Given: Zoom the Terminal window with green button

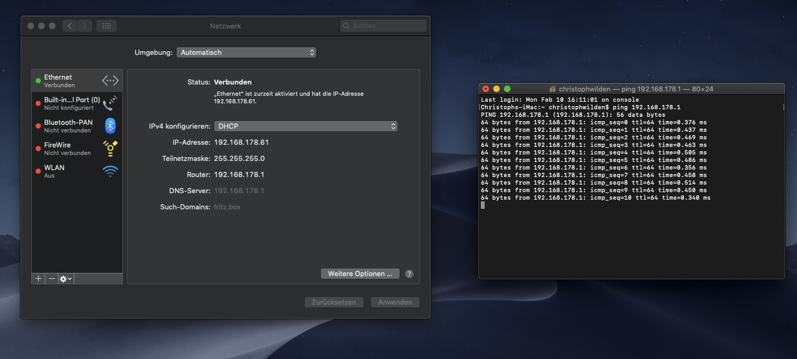Looking at the screenshot, I should tap(507, 89).
